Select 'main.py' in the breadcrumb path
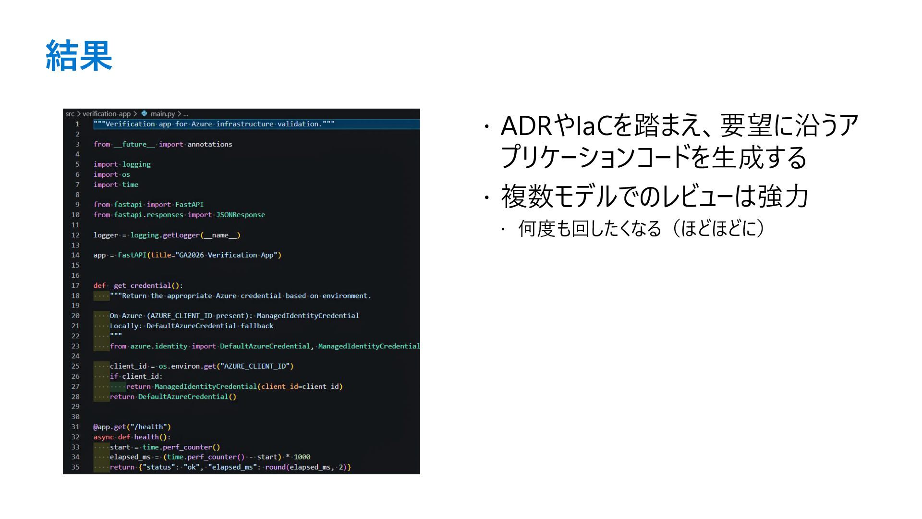 pos(162,114)
